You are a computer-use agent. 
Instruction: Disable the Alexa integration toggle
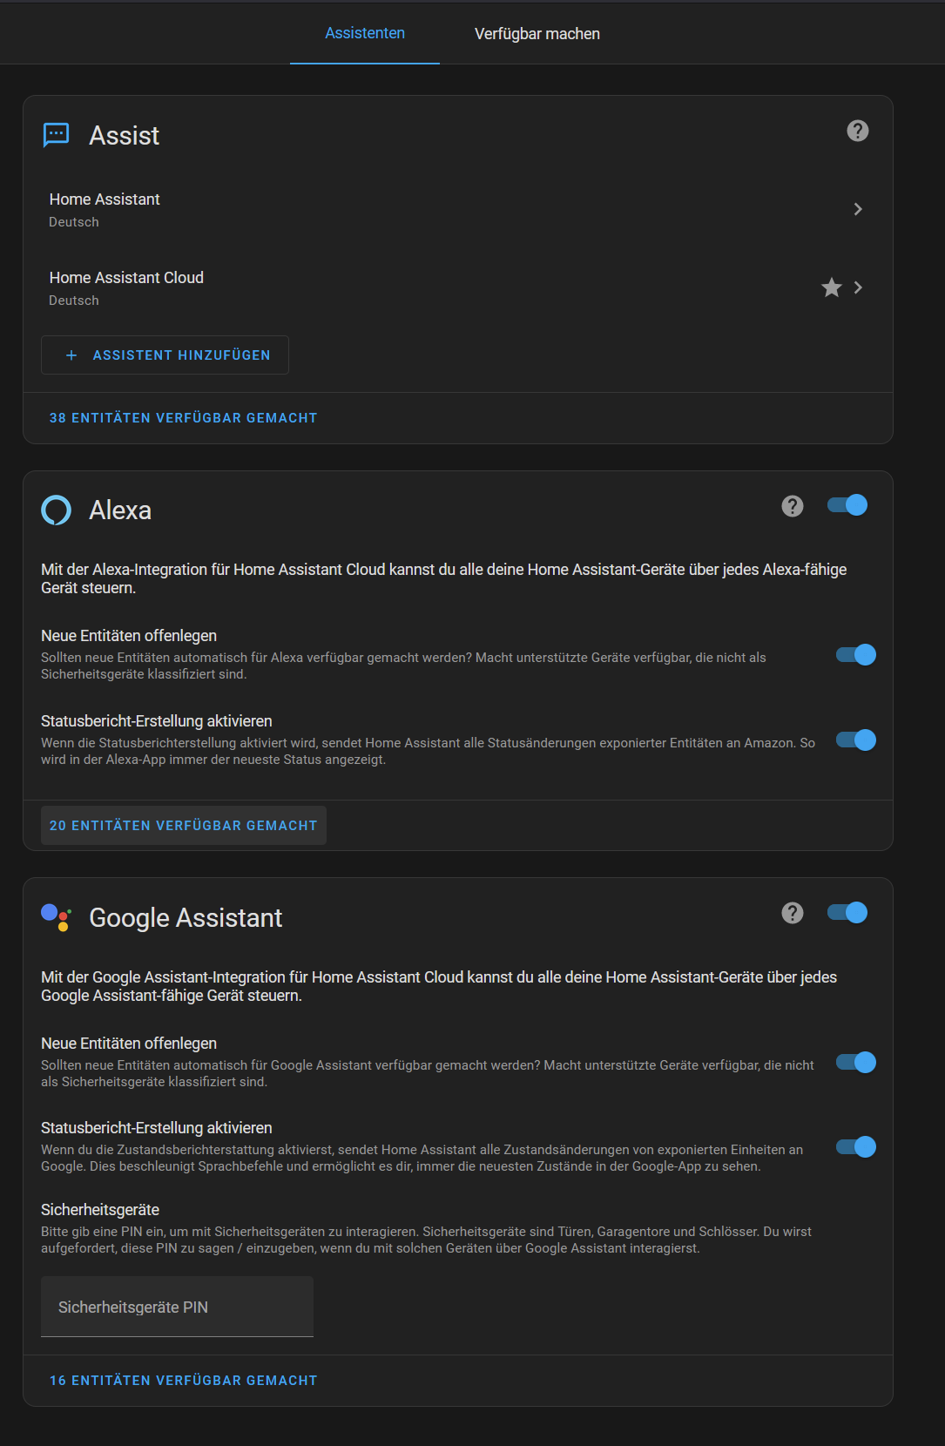(848, 505)
